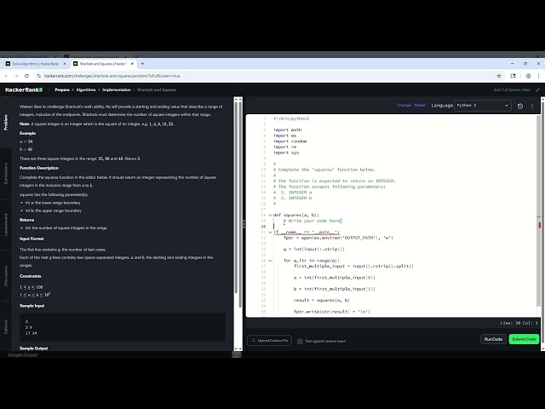Open the Leaderboard side tab

(x=6, y=225)
